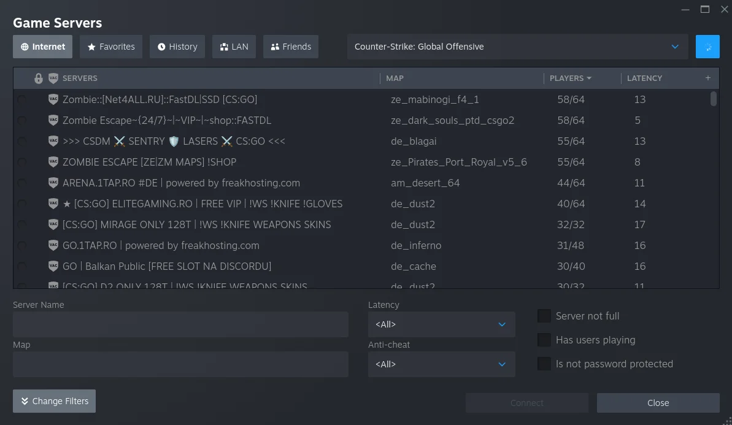The image size is (732, 425).
Task: Refresh the server list with the blue refresh button
Action: (707, 47)
